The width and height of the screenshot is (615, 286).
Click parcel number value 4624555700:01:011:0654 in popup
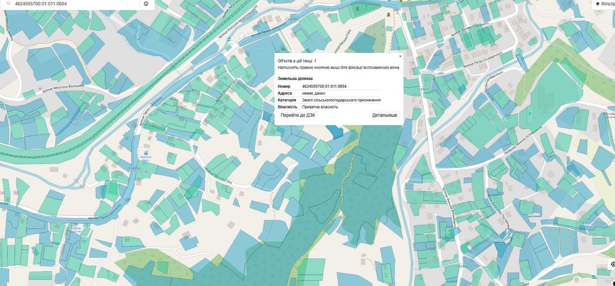tap(324, 86)
